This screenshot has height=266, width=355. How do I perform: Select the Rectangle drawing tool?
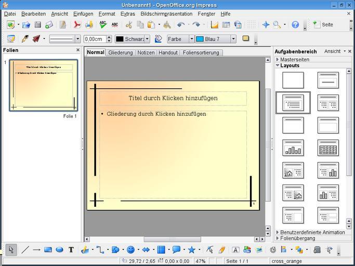click(x=48, y=250)
